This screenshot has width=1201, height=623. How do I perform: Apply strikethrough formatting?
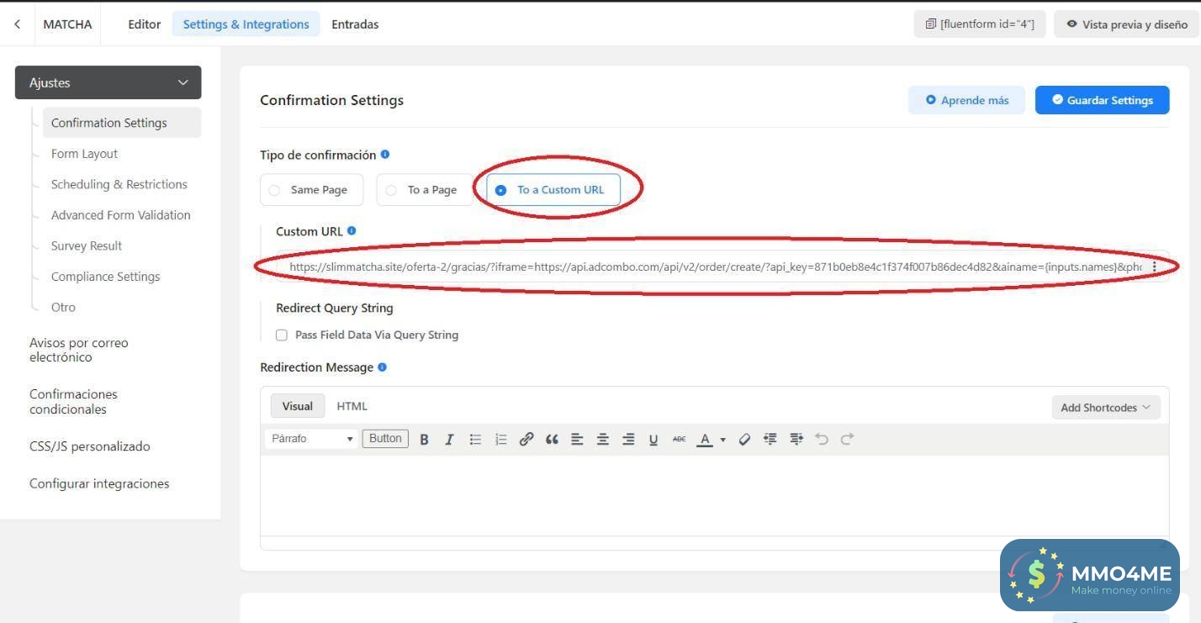(x=679, y=439)
